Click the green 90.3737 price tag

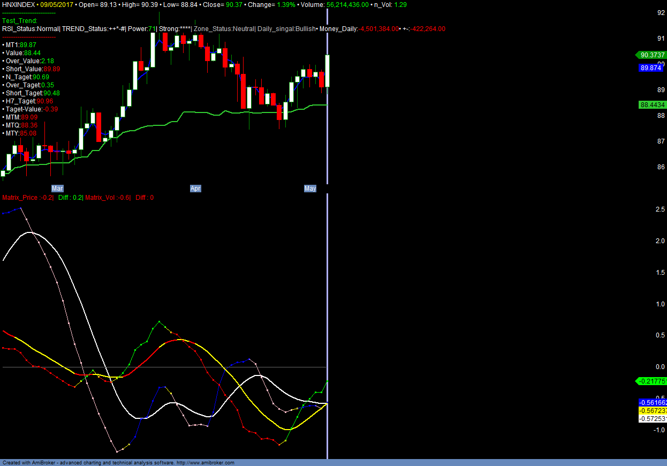tap(651, 55)
